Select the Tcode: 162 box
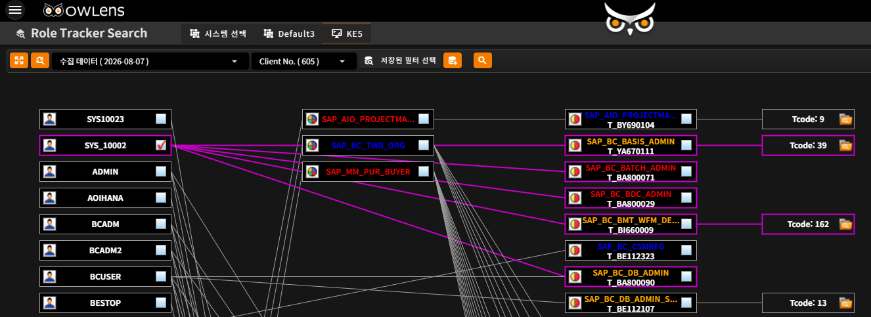The image size is (871, 317). (808, 224)
